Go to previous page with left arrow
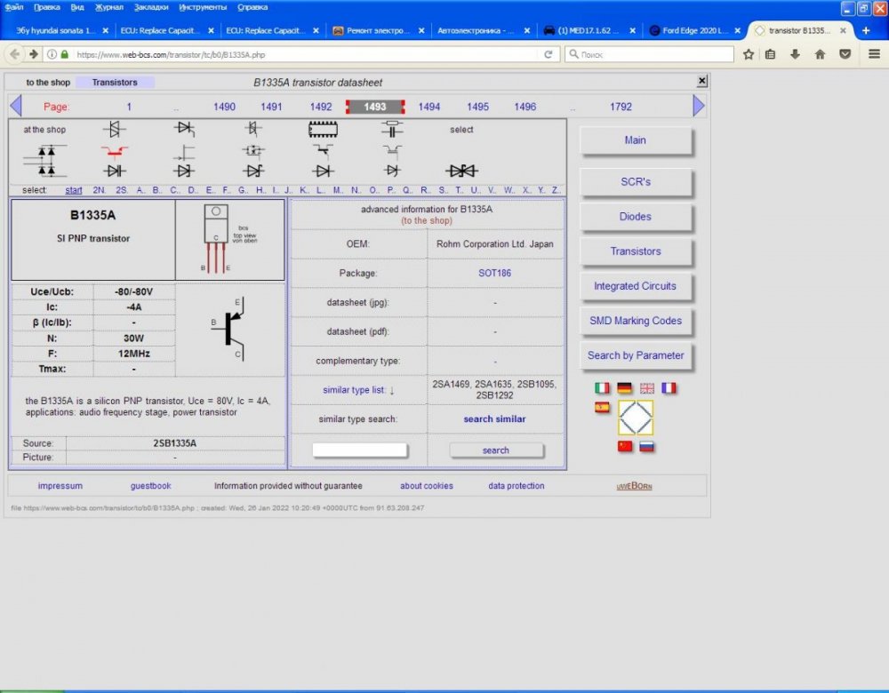The width and height of the screenshot is (889, 693). [x=15, y=107]
